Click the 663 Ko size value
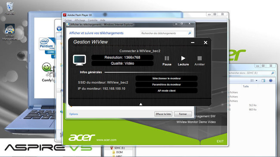 [x=252, y=110]
